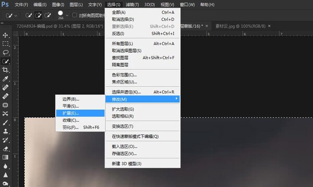313x187 pixels.
Task: Close the 素材云.jpg document tab
Action: pyautogui.click(x=269, y=26)
